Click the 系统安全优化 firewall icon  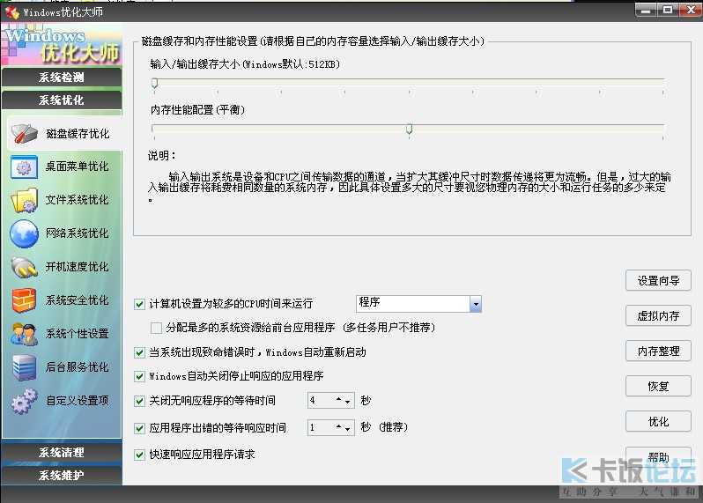[24, 300]
